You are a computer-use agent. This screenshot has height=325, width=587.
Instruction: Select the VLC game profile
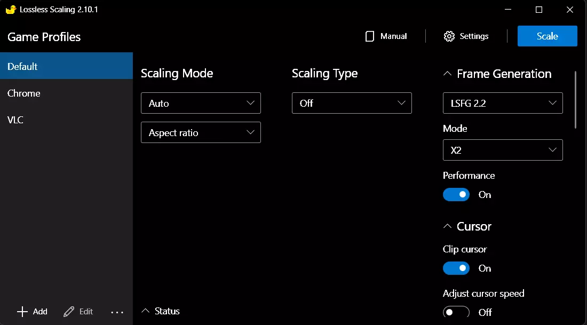click(x=15, y=120)
